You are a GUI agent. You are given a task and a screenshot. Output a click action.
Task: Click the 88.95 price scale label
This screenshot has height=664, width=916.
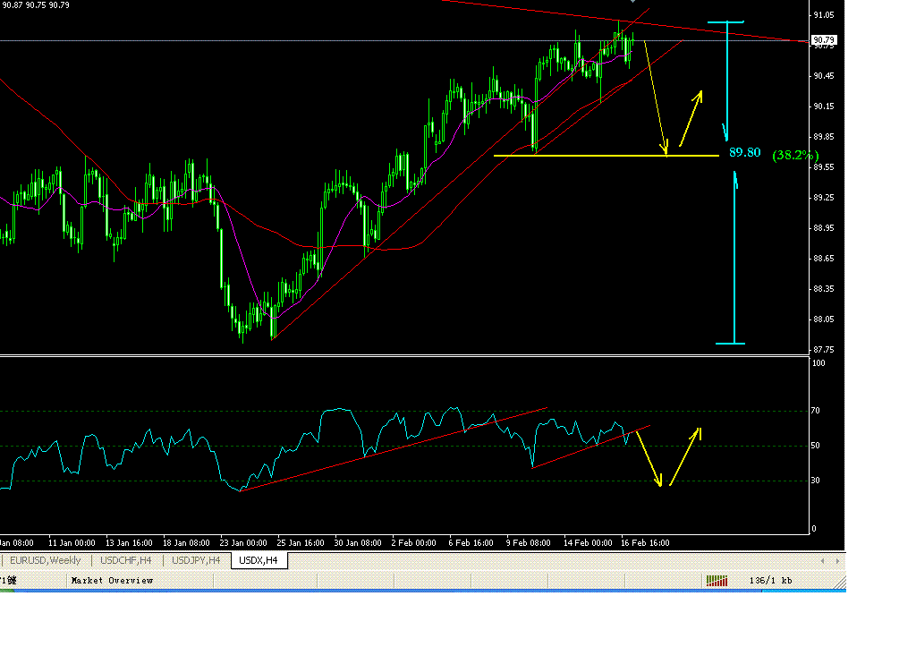(x=824, y=228)
